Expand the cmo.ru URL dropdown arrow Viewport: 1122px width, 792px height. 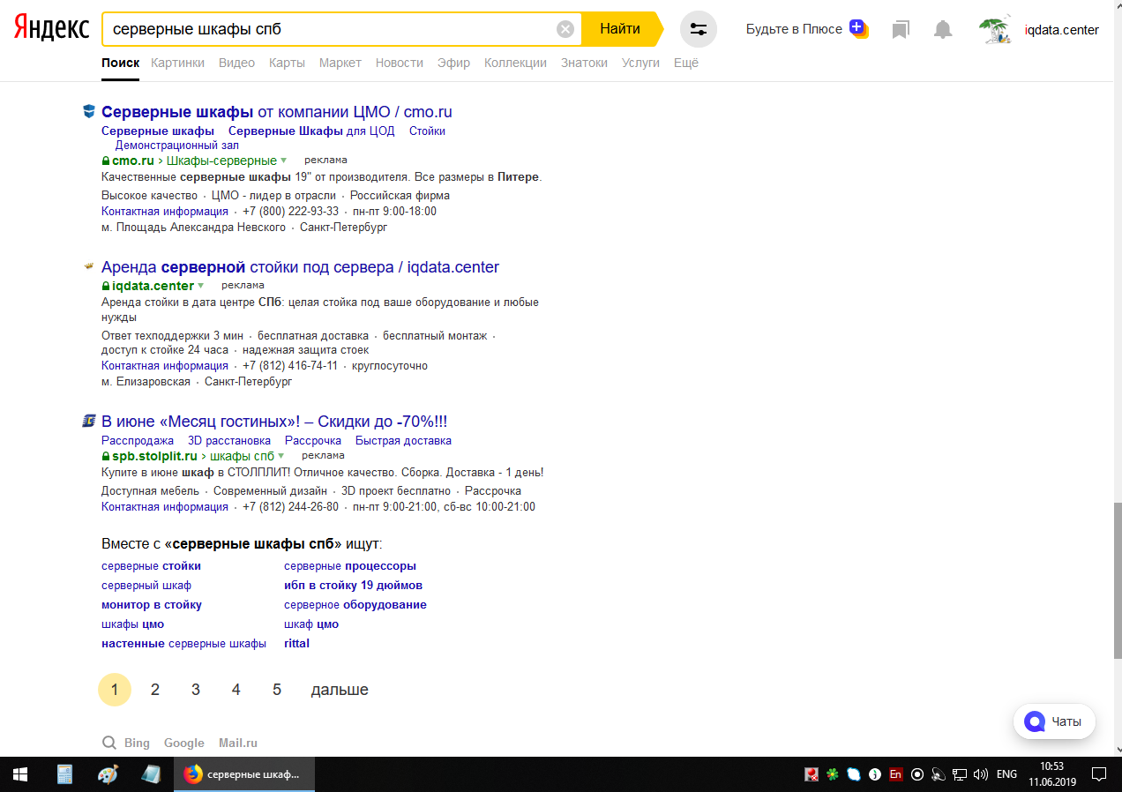(x=284, y=161)
